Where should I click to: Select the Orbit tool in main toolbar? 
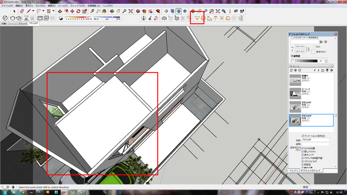[x=112, y=11]
